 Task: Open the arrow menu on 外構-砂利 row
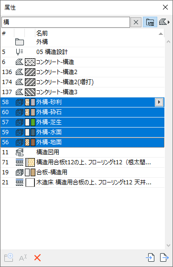tap(159, 102)
